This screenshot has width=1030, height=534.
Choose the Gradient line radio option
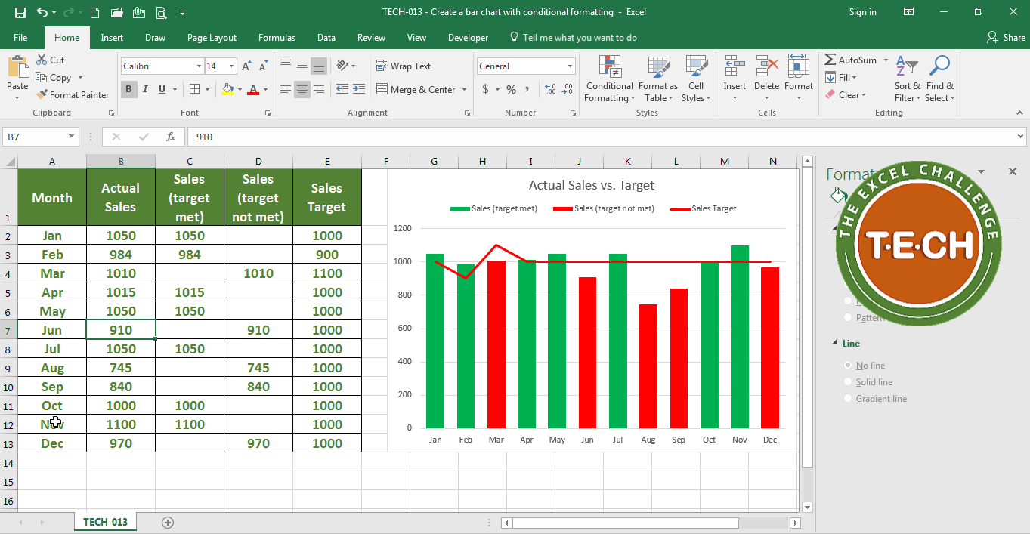pos(849,399)
